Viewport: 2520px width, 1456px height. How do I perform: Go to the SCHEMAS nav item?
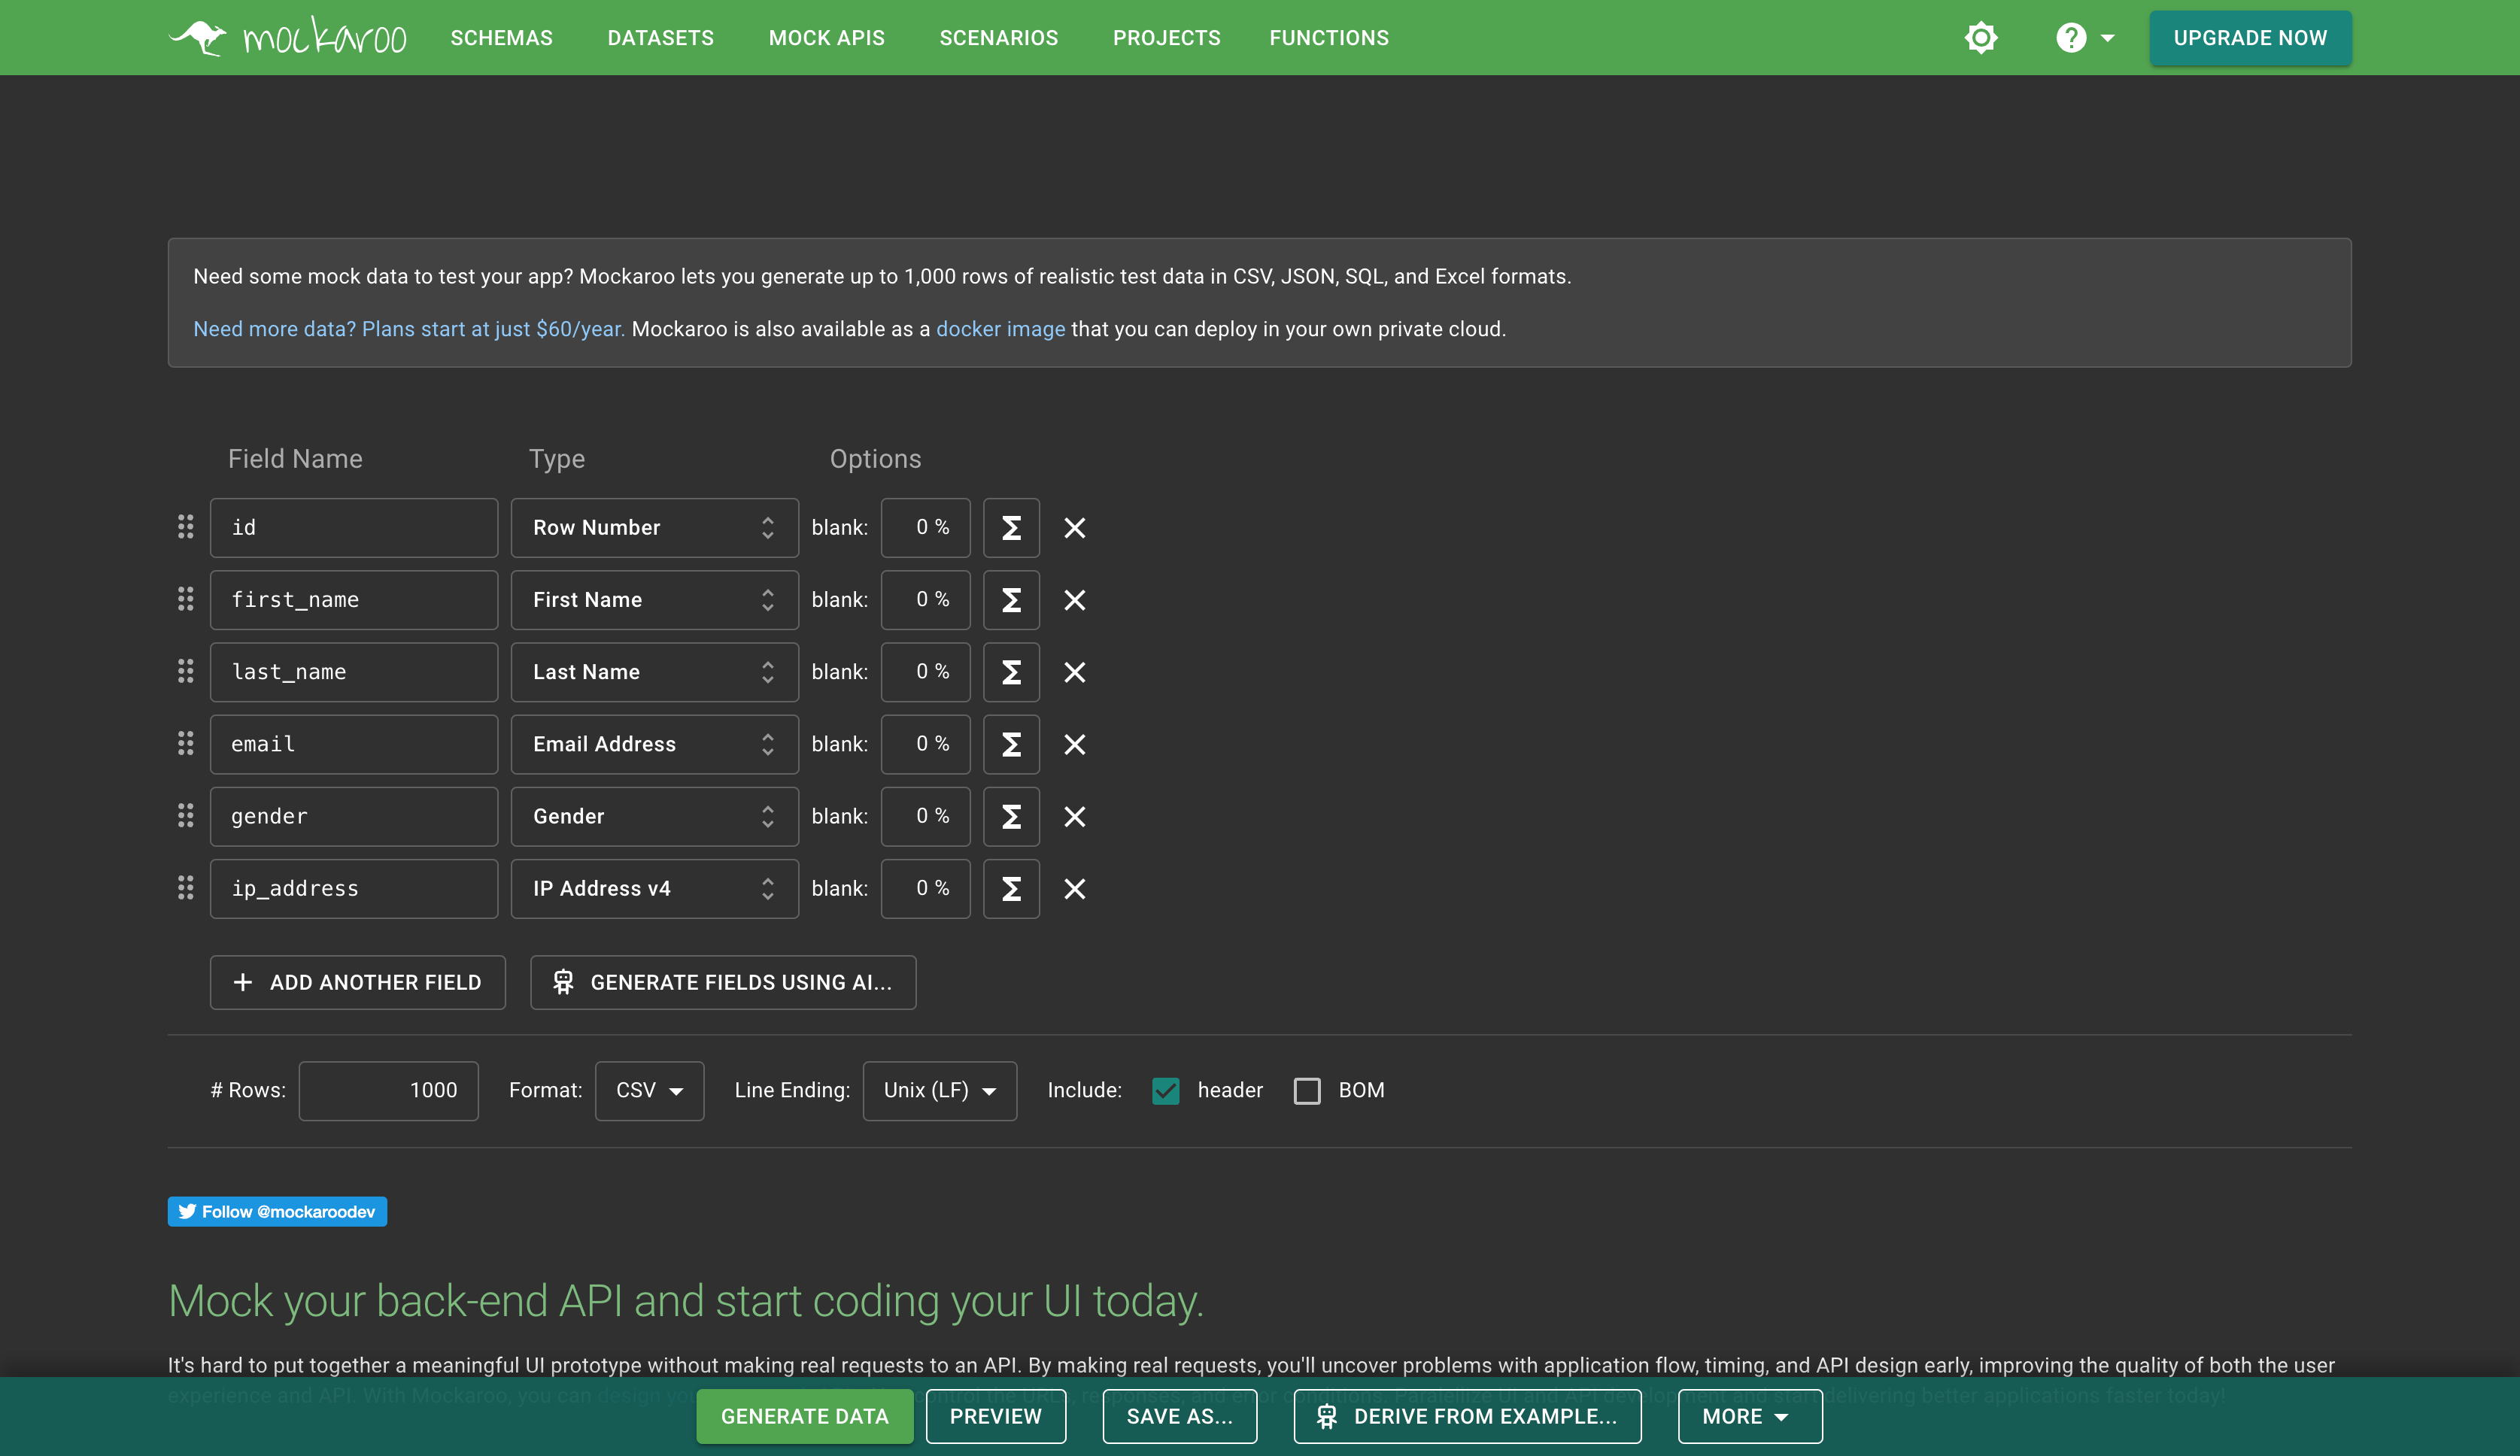tap(501, 38)
